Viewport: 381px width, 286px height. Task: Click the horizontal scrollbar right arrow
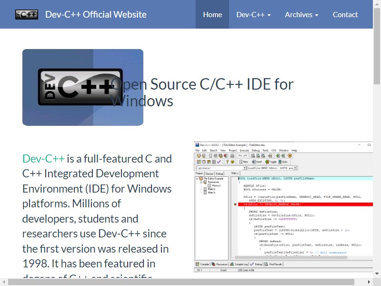click(369, 282)
